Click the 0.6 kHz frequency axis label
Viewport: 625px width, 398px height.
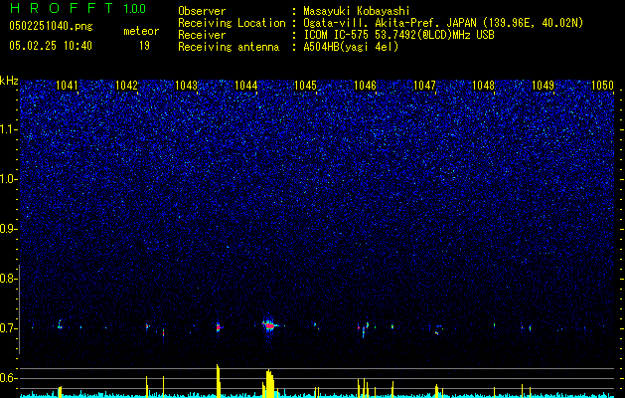(x=8, y=378)
